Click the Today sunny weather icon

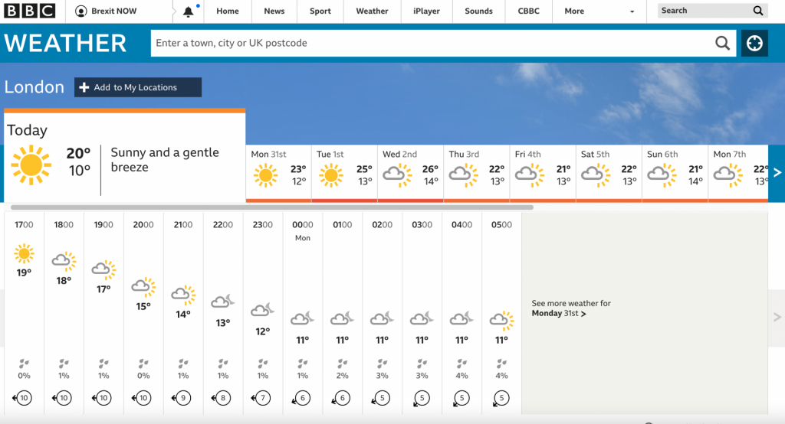pyautogui.click(x=31, y=165)
